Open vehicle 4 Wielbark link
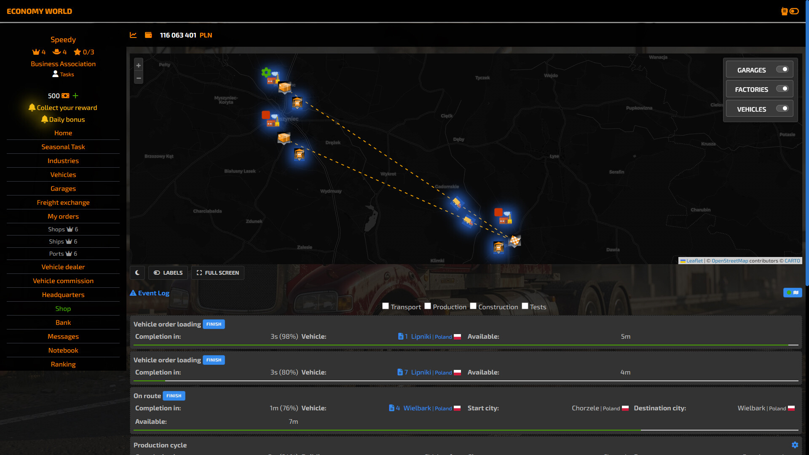Viewport: 809px width, 455px height. (417, 408)
